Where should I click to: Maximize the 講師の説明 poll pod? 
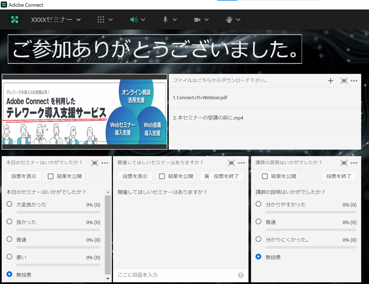pyautogui.click(x=344, y=163)
